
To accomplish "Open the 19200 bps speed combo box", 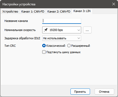I will pyautogui.click(x=62, y=30).
